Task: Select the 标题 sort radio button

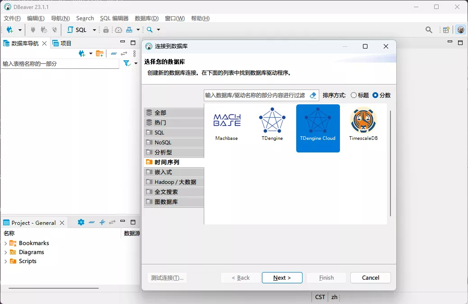Action: [353, 95]
